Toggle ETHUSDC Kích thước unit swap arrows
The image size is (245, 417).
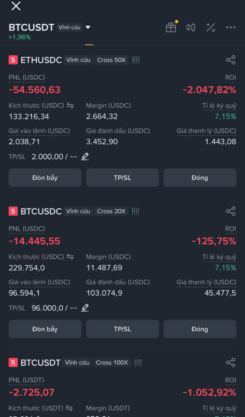pyautogui.click(x=70, y=105)
